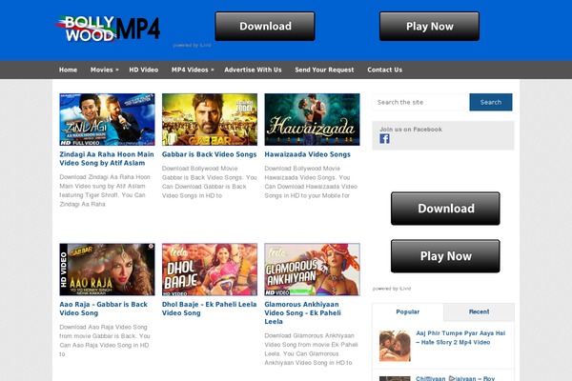572x381 pixels.
Task: Open 'Zindagi Aa Raha Hoon Main' title link
Action: pos(107,159)
